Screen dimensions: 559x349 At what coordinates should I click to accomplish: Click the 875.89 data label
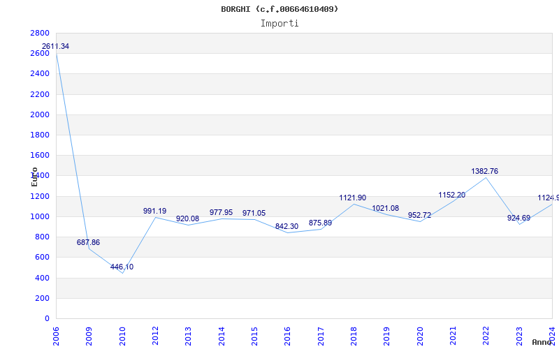(320, 223)
